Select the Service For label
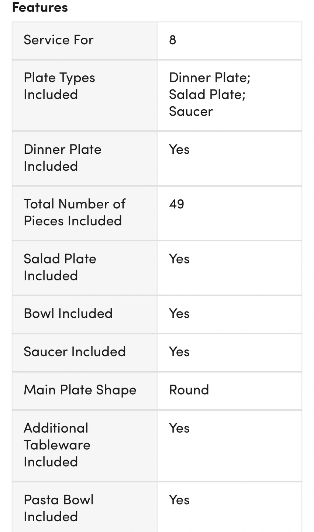 coord(59,40)
